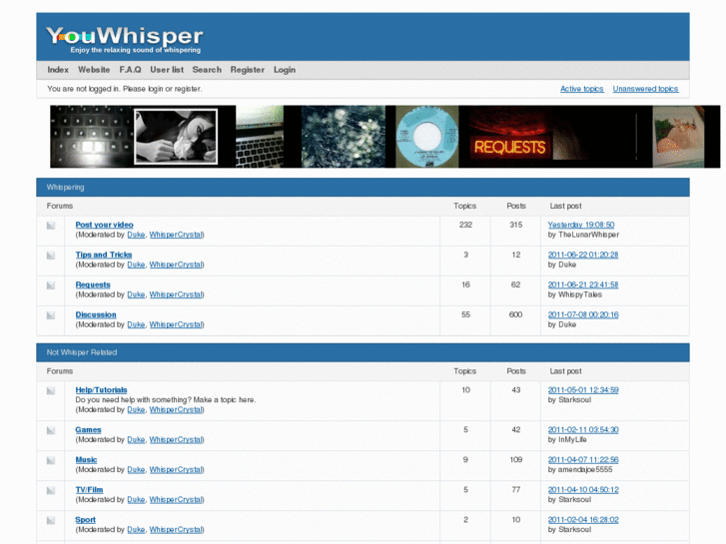
Task: Open the Register page
Action: click(248, 70)
